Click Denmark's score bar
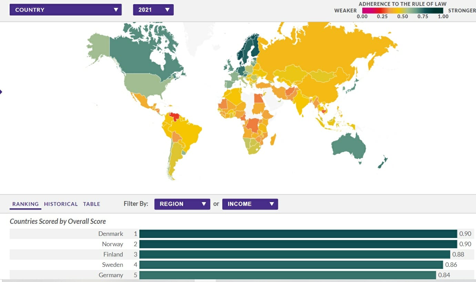Image resolution: width=476 pixels, height=282 pixels. pos(298,234)
